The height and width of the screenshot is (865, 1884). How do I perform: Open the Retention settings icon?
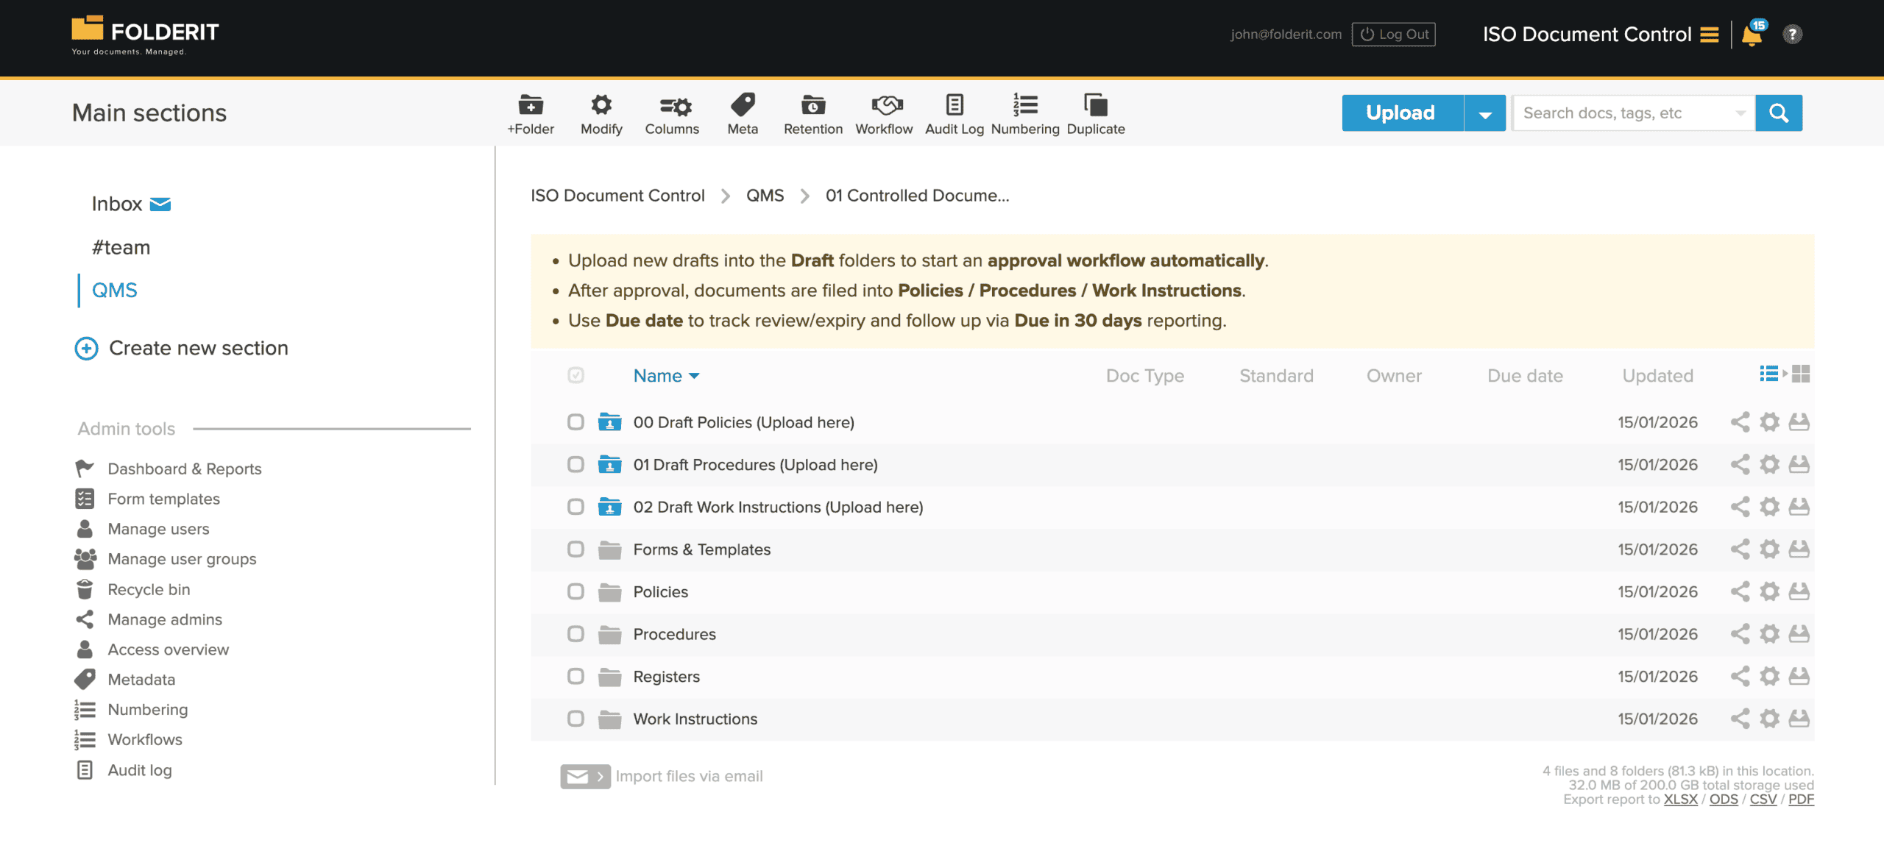(812, 106)
